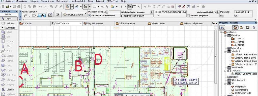Click the Piirustus ja kuva button
Viewport: 258px width, 96px height.
74,15
